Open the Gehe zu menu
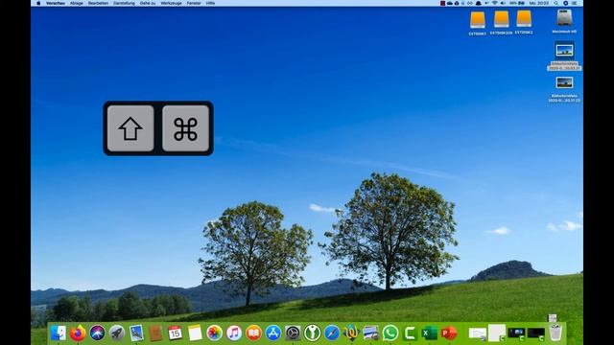The height and width of the screenshot is (345, 614). pyautogui.click(x=148, y=3)
